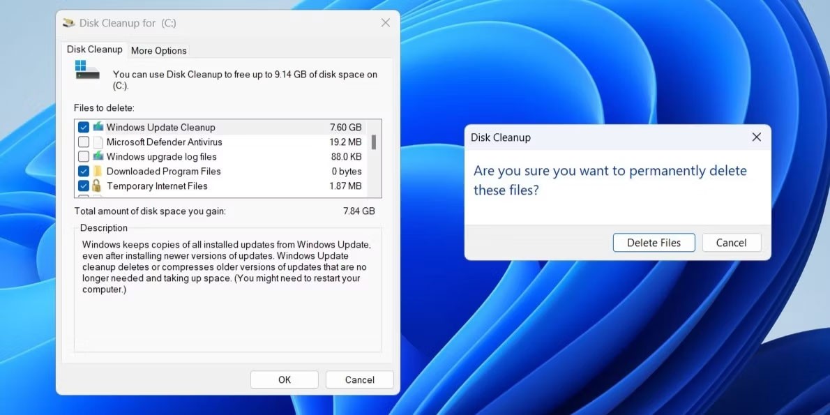
Task: Click OK in the Disk Cleanup window
Action: point(284,379)
